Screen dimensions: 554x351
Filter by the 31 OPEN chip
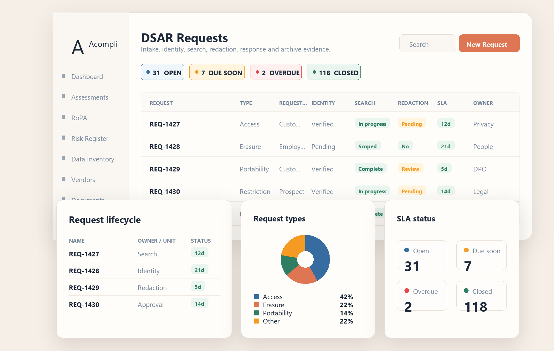162,72
